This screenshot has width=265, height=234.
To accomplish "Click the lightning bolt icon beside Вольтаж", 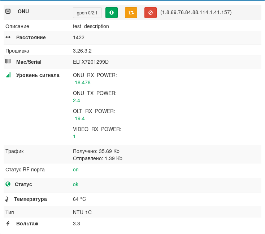I will [8, 223].
